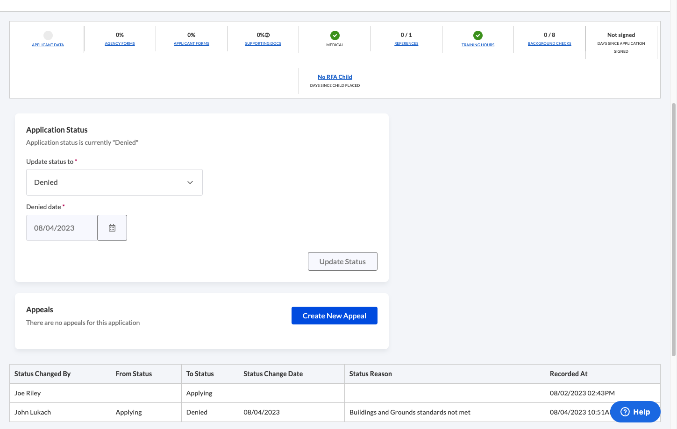The width and height of the screenshot is (677, 429).
Task: Click the gray Applicant Data status circle
Action: (x=48, y=35)
